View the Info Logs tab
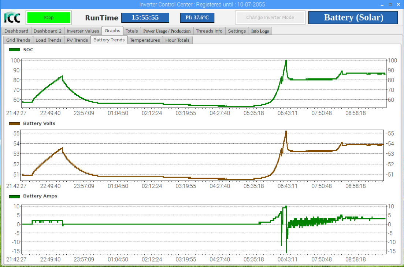This screenshot has height=267, width=404. pos(260,31)
